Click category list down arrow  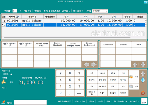click(x=143, y=65)
